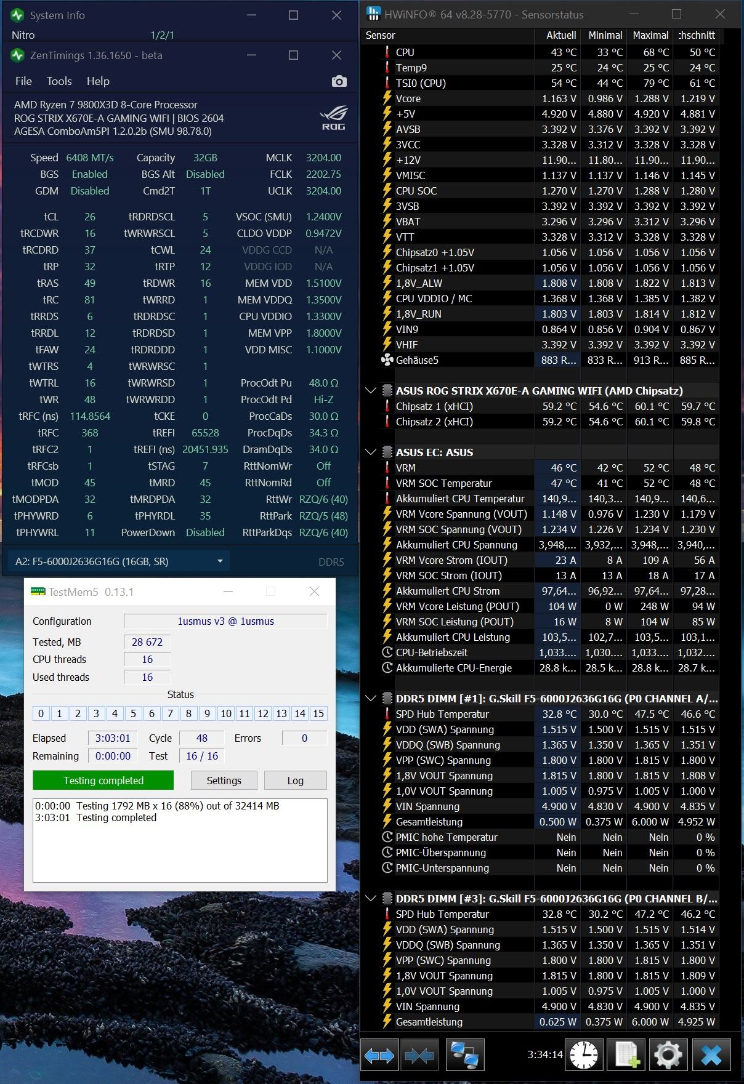Click the Akkumulierte CPU-Energie clock icon

(387, 668)
